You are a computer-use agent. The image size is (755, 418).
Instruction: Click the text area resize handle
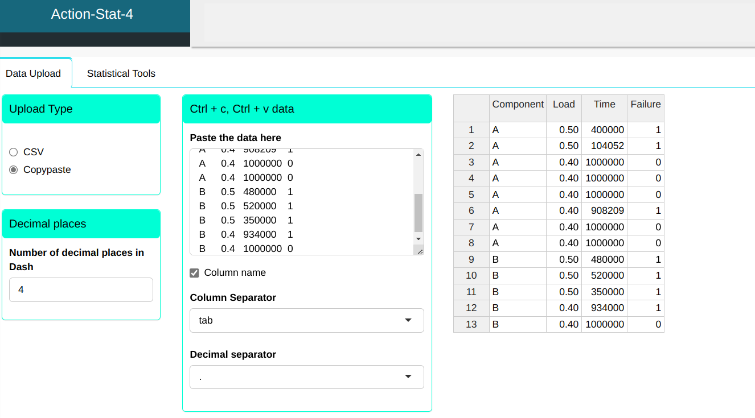coord(420,251)
